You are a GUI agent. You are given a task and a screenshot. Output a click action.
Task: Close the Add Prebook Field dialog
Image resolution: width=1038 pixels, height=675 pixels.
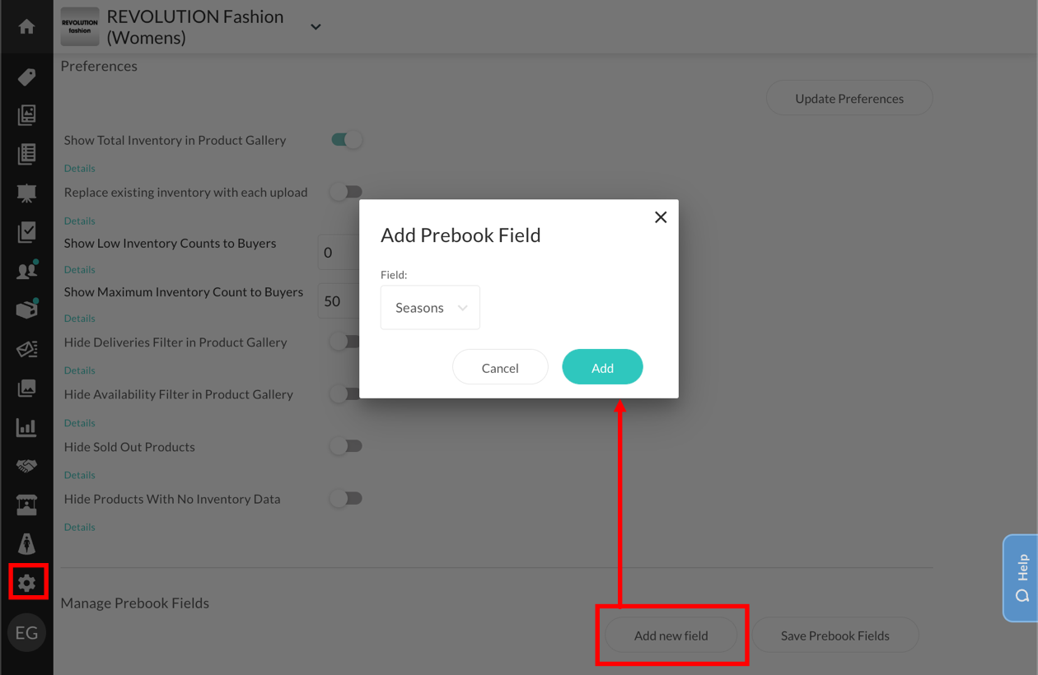pyautogui.click(x=661, y=217)
